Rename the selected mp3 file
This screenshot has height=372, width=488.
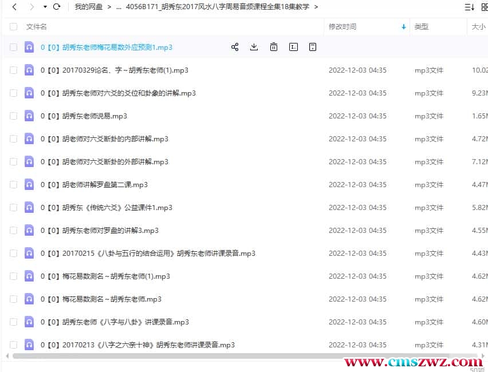click(293, 47)
